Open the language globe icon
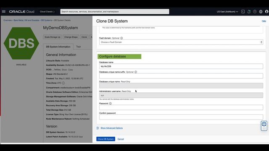The height and width of the screenshot is (151, 269). pos(261,12)
